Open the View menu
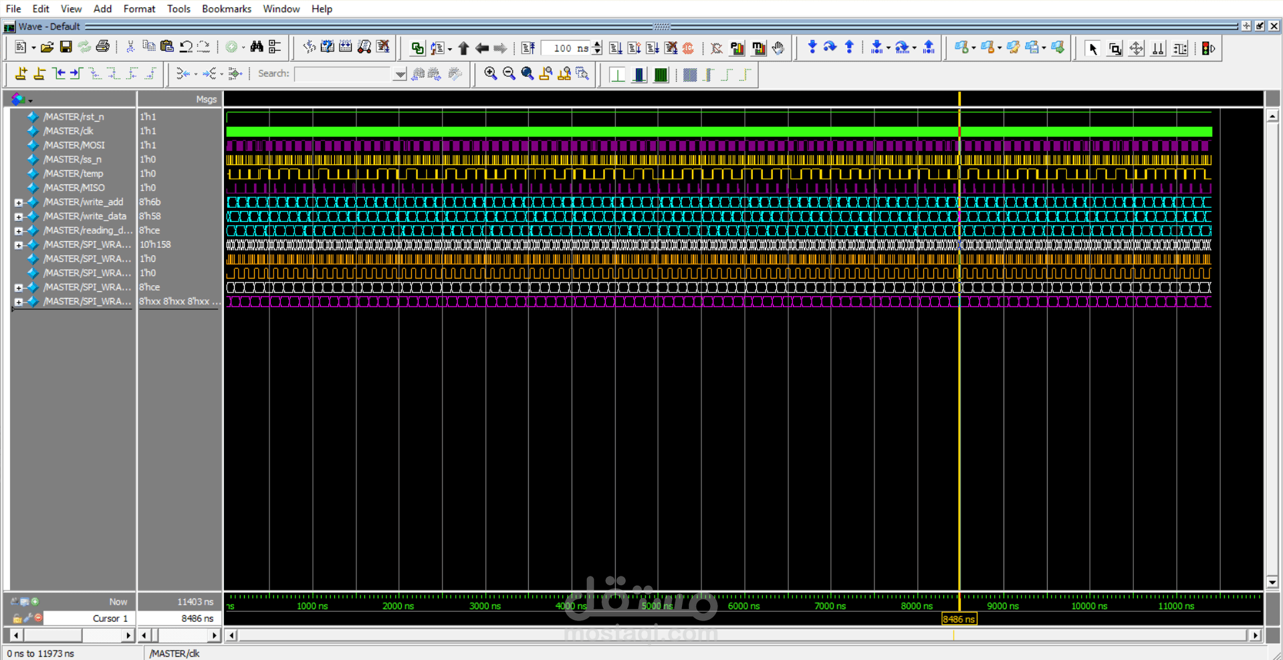This screenshot has height=660, width=1283. click(x=71, y=9)
